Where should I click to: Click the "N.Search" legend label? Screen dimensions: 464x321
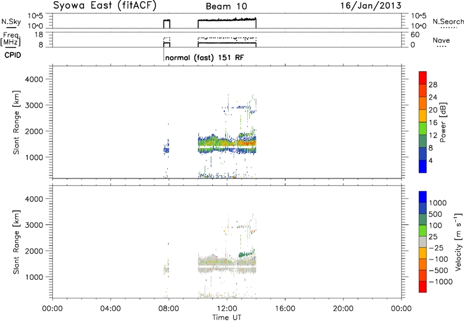[448, 21]
